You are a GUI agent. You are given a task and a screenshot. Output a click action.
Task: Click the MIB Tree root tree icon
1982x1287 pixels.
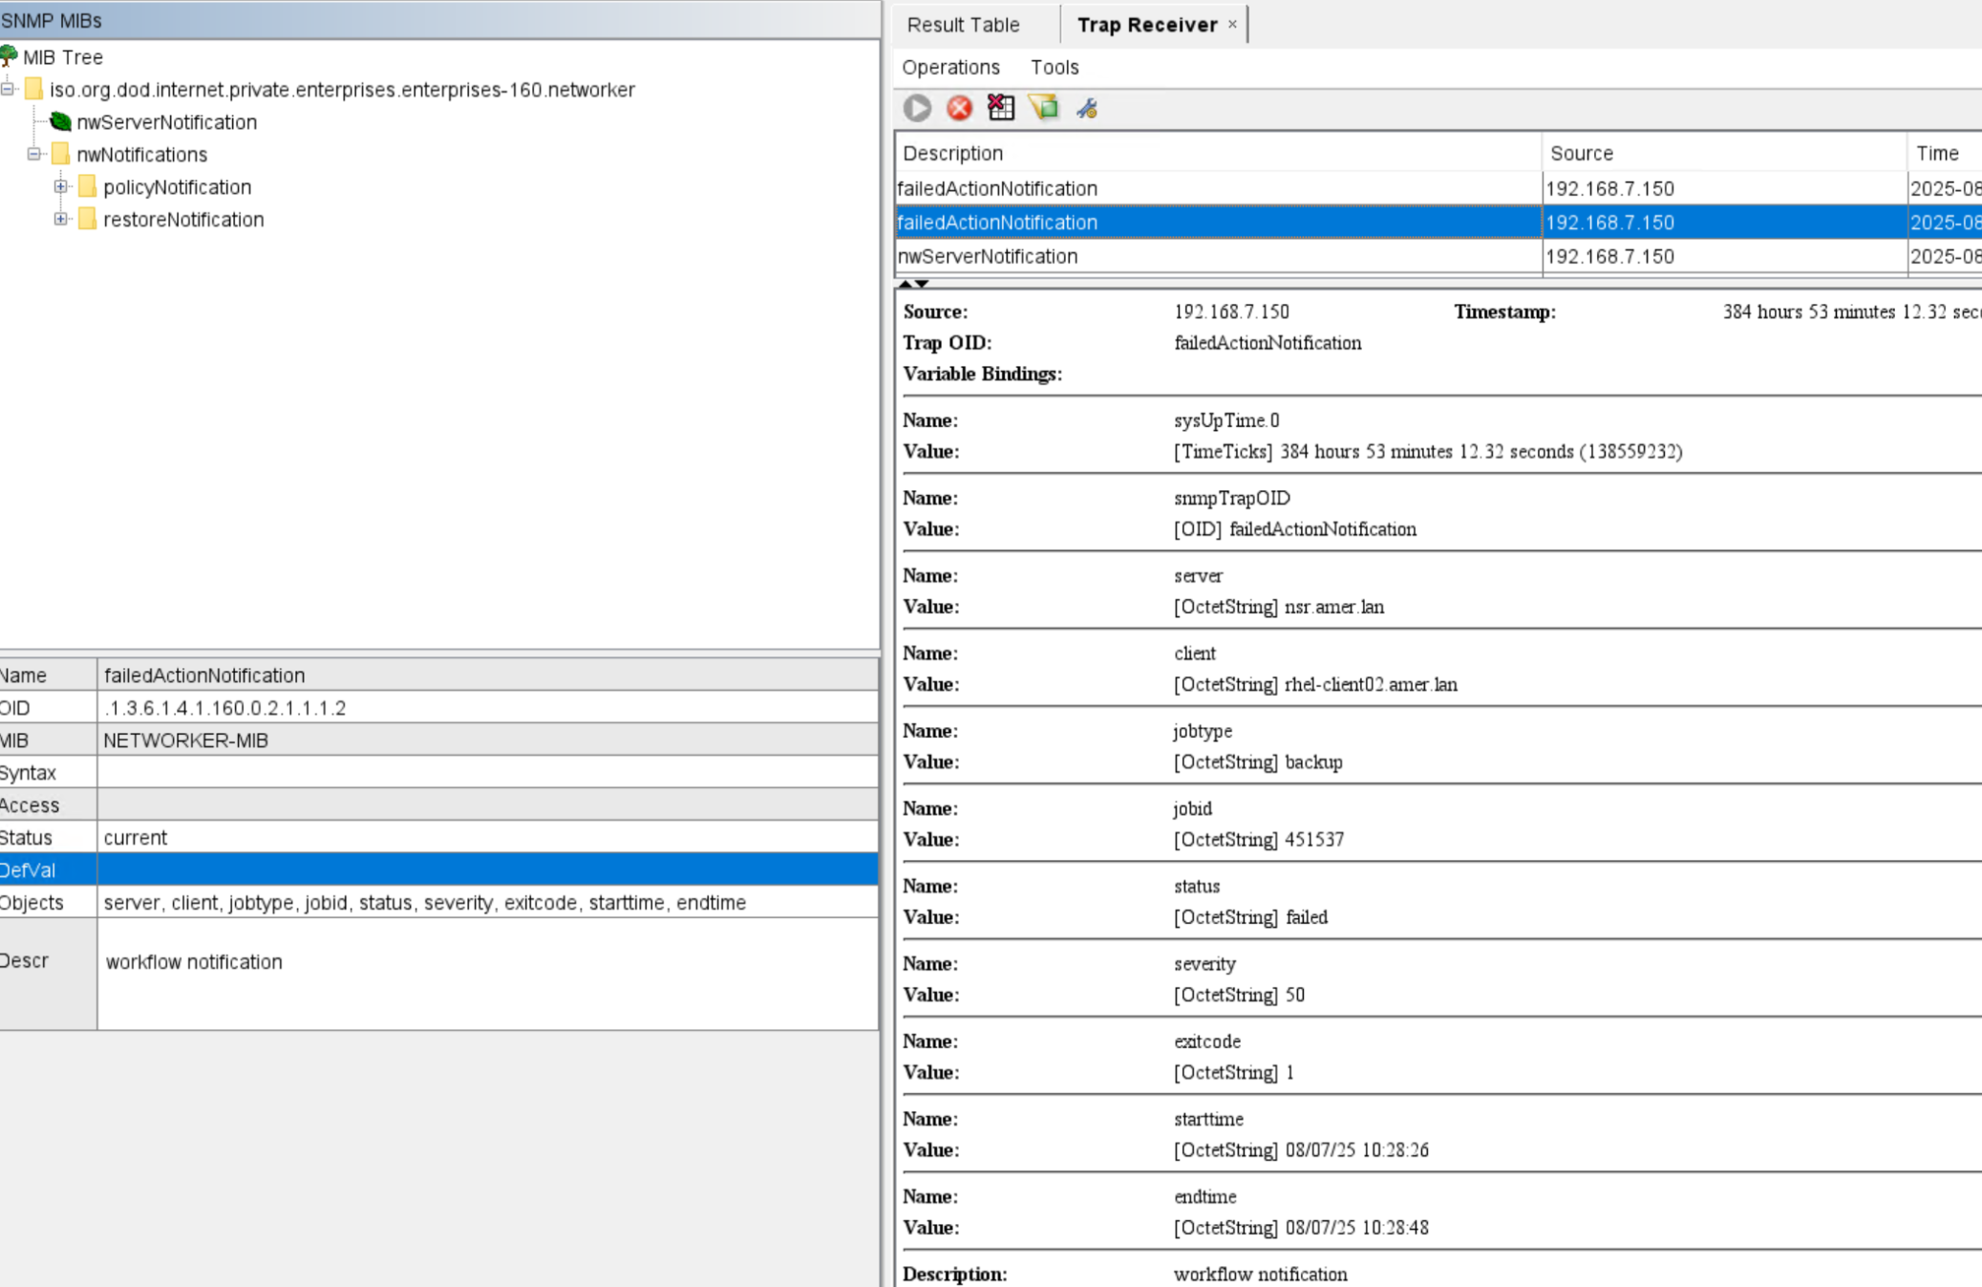[11, 57]
